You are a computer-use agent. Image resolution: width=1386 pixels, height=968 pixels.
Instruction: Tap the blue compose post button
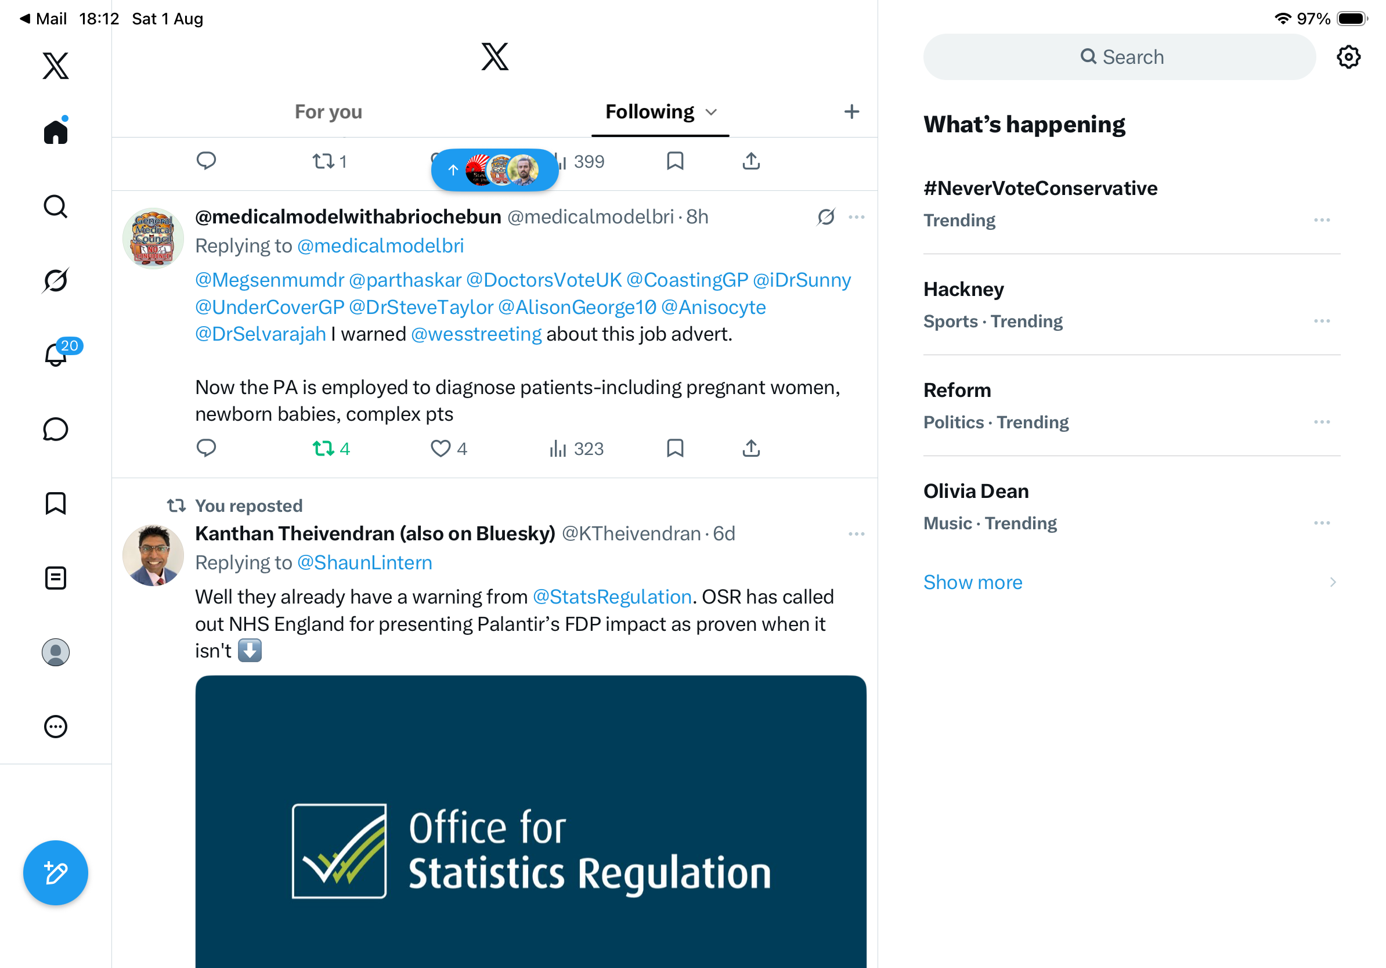tap(56, 873)
